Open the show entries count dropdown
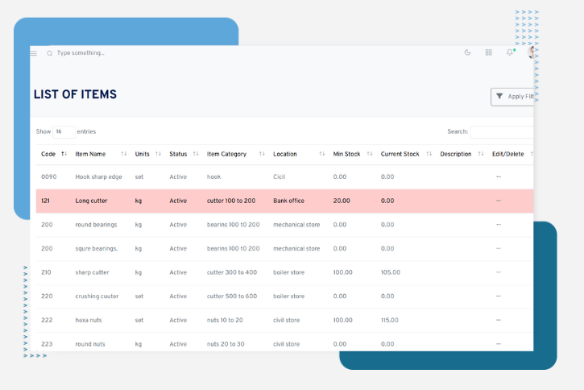The image size is (584, 390). coord(64,131)
